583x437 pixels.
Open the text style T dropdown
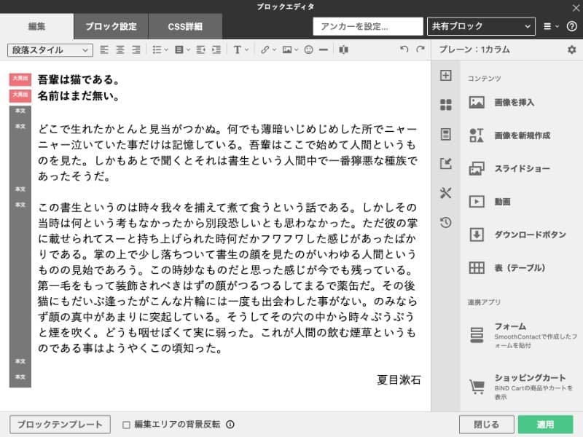click(240, 50)
